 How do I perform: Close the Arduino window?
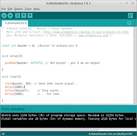point(133,3)
